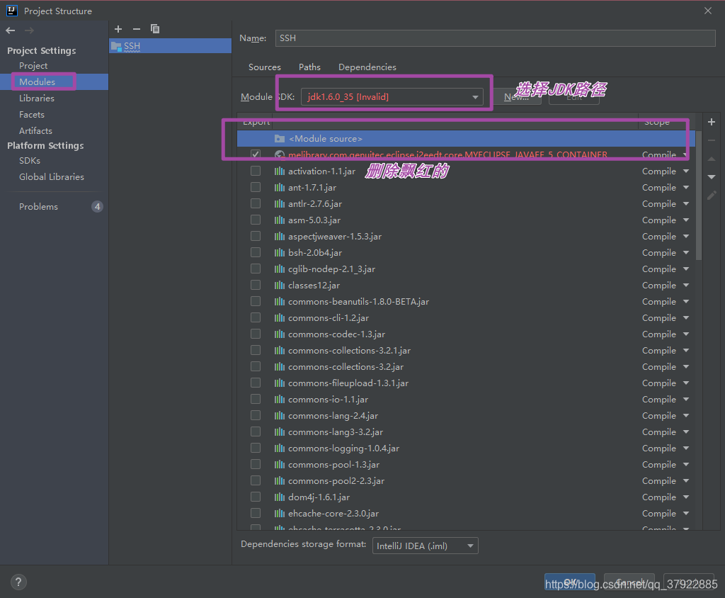Open scope dropdown for ehcache-core-2.3.0.jar
The image size is (725, 598).
click(x=686, y=513)
